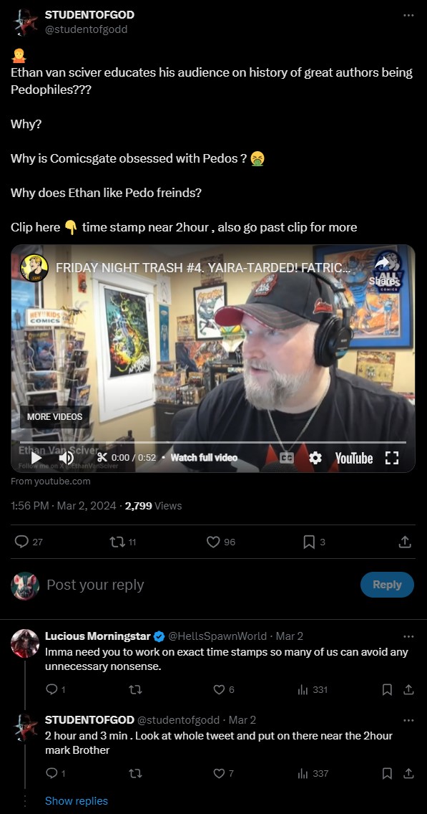Click the blue Reply button
This screenshot has height=814, width=427.
coord(387,585)
